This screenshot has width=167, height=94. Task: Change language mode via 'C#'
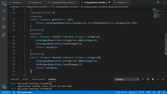point(154,92)
